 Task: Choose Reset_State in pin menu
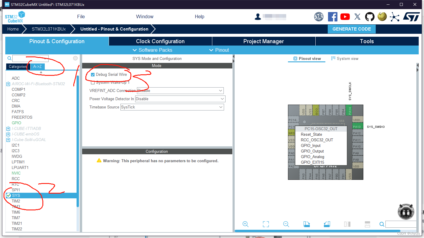tap(312, 134)
